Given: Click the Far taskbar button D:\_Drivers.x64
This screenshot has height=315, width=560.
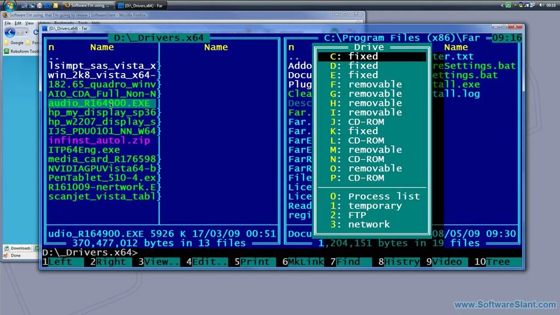Looking at the screenshot, I should (141, 6).
